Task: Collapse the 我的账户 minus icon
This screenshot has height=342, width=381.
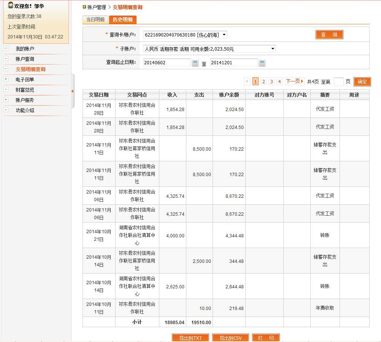Action: click(6, 48)
